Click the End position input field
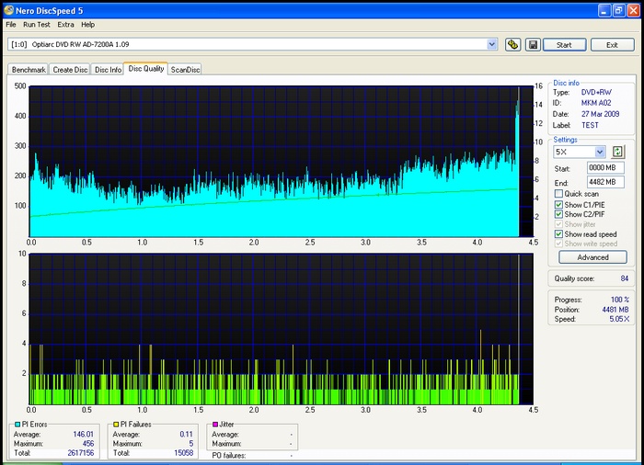 click(607, 182)
